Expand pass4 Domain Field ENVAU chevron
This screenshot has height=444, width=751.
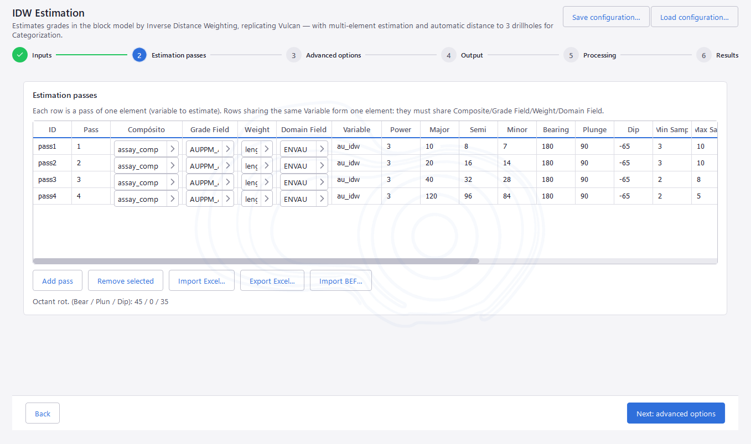(x=322, y=199)
